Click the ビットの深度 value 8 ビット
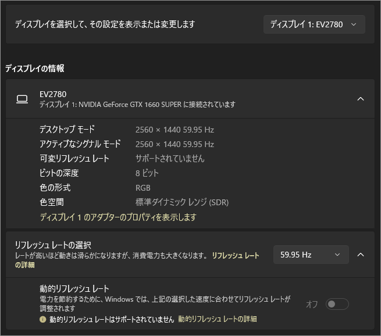This screenshot has height=336, width=381. pyautogui.click(x=147, y=173)
